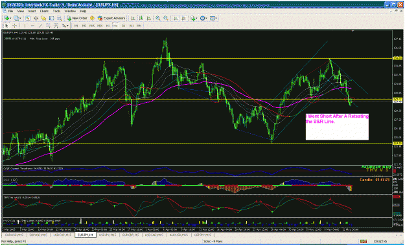This screenshot has height=245, width=405.
Task: Open the Tools menu
Action: [x=56, y=11]
